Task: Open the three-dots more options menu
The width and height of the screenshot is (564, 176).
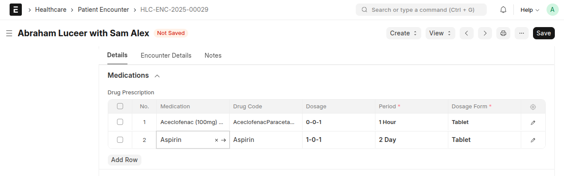Action: (x=522, y=33)
